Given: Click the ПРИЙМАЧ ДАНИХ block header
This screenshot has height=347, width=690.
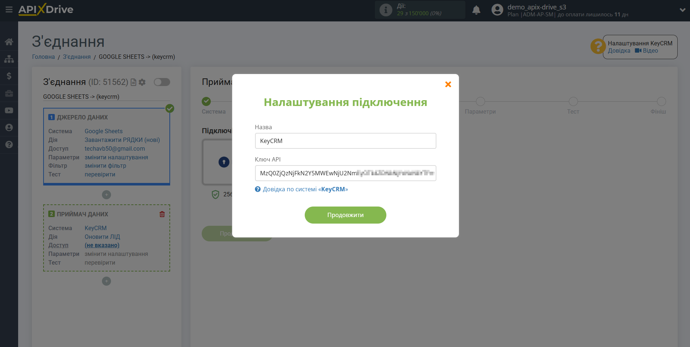Looking at the screenshot, I should tap(82, 214).
